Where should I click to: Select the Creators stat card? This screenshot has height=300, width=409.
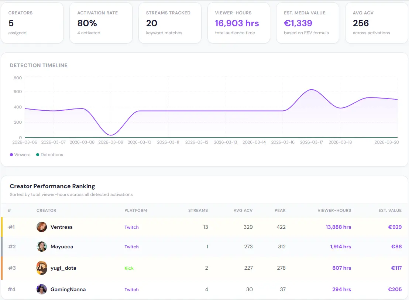pos(32,23)
